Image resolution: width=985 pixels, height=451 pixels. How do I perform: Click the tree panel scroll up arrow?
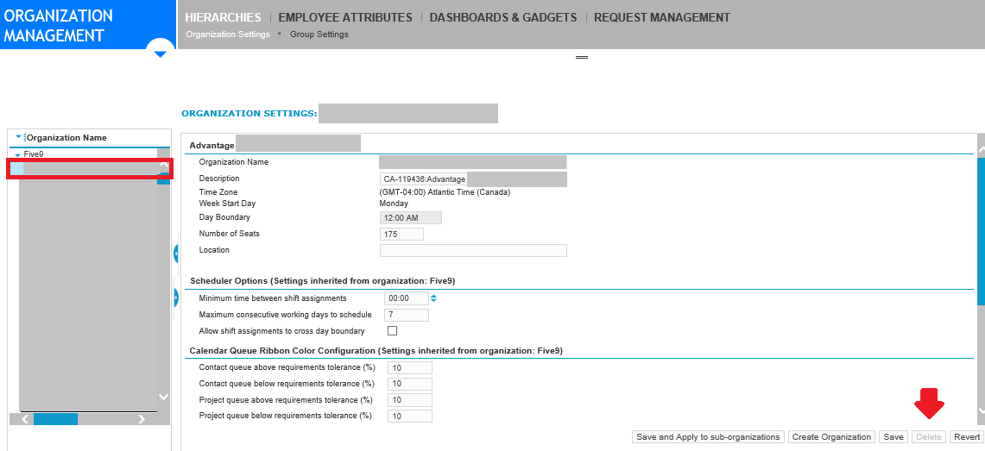point(164,166)
